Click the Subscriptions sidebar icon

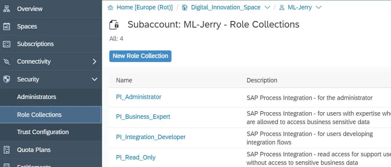pos(7,44)
